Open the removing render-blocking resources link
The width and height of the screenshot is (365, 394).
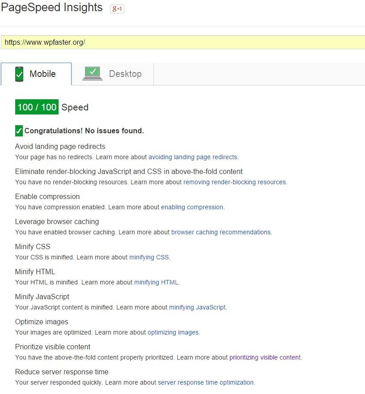point(234,182)
